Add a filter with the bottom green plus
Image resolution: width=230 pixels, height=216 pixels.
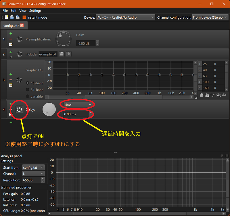[x=11, y=122]
